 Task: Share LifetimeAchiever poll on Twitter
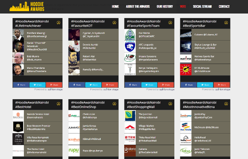click(37, 85)
